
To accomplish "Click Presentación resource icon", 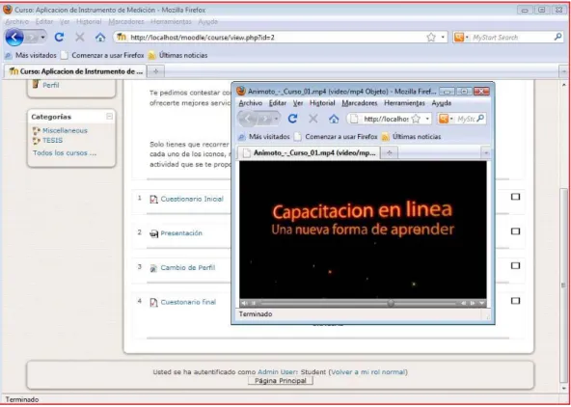I will click(153, 233).
